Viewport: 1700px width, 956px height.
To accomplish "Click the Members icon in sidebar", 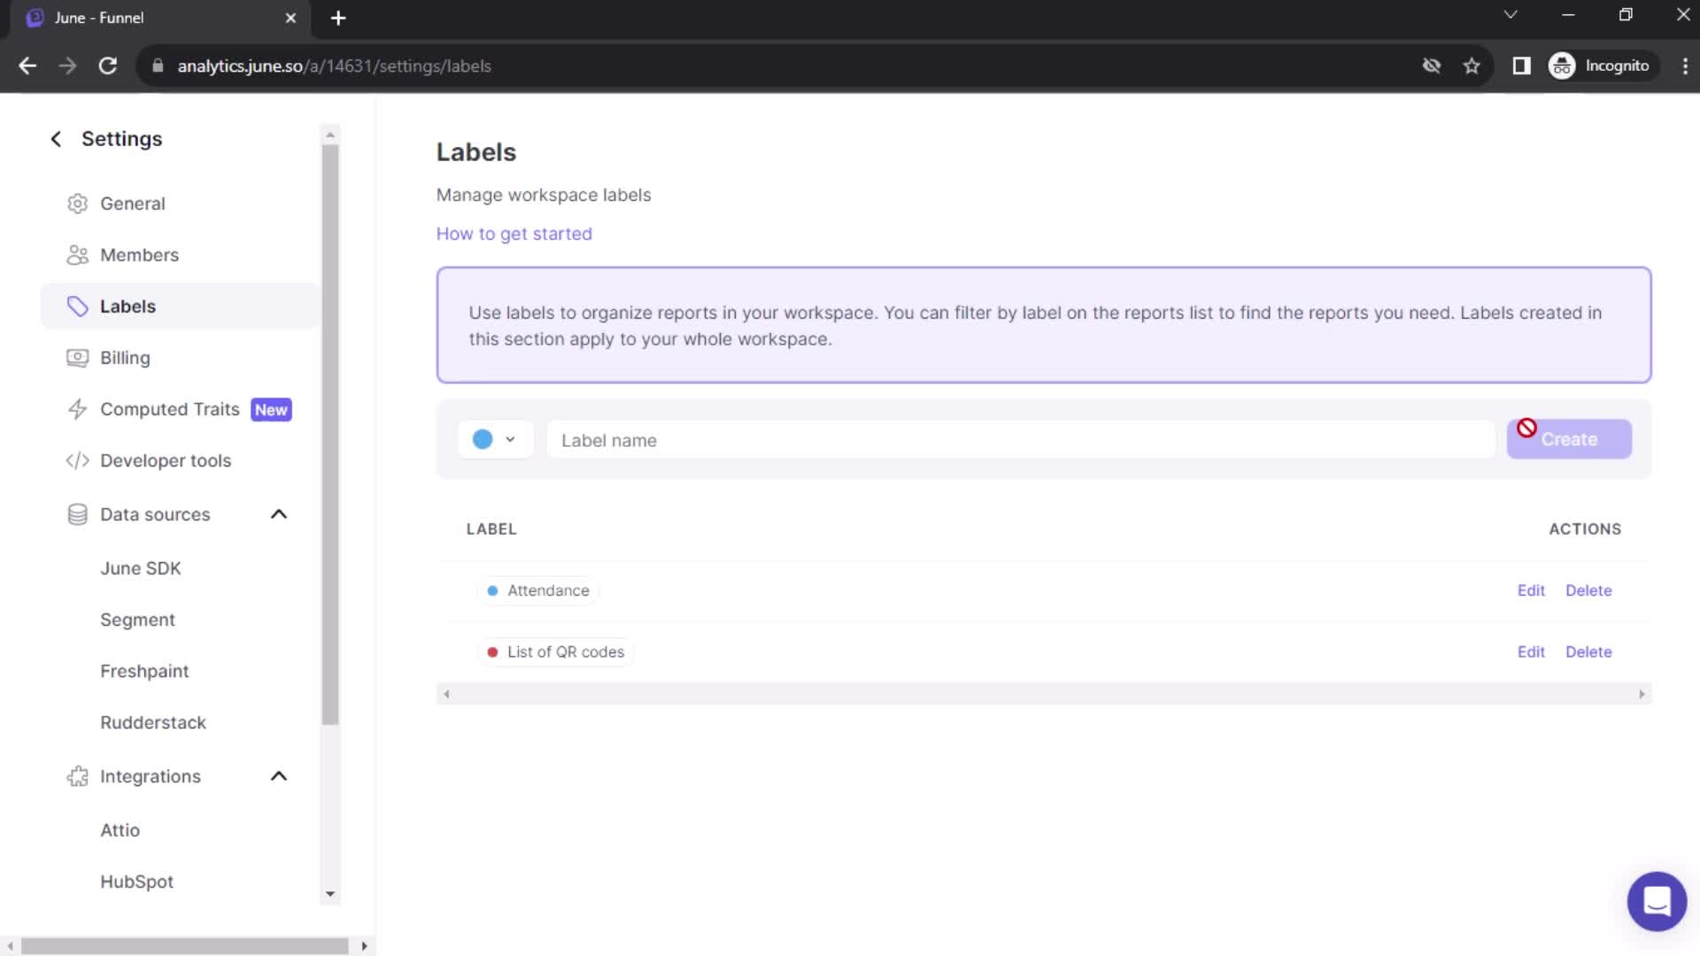I will click(x=76, y=254).
